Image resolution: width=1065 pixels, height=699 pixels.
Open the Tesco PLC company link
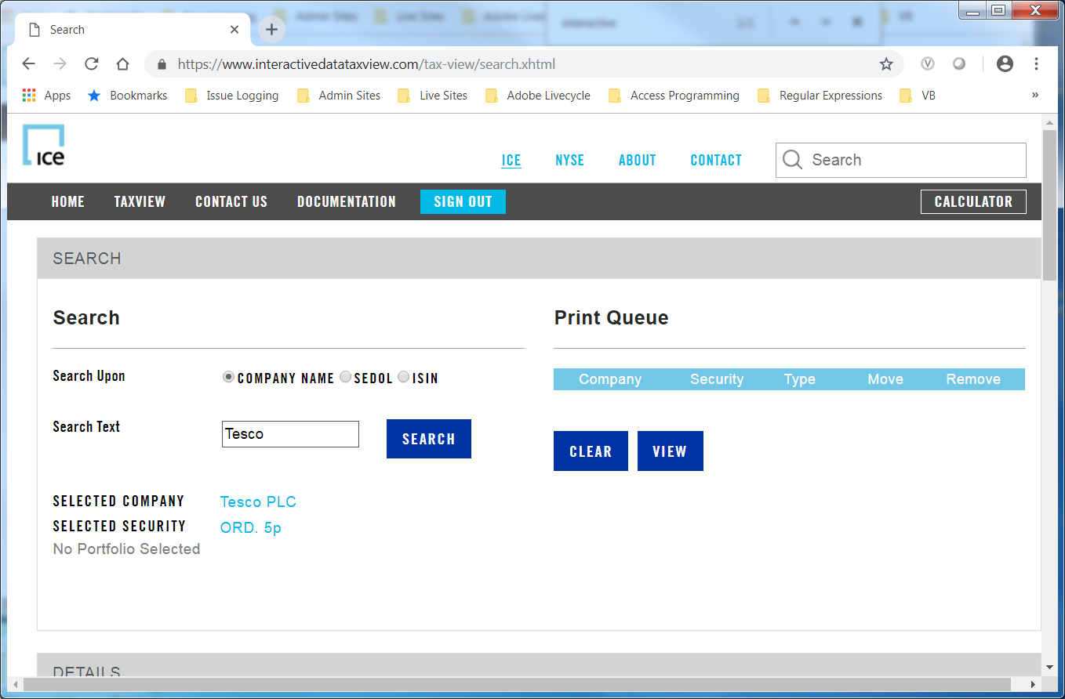[x=258, y=502]
